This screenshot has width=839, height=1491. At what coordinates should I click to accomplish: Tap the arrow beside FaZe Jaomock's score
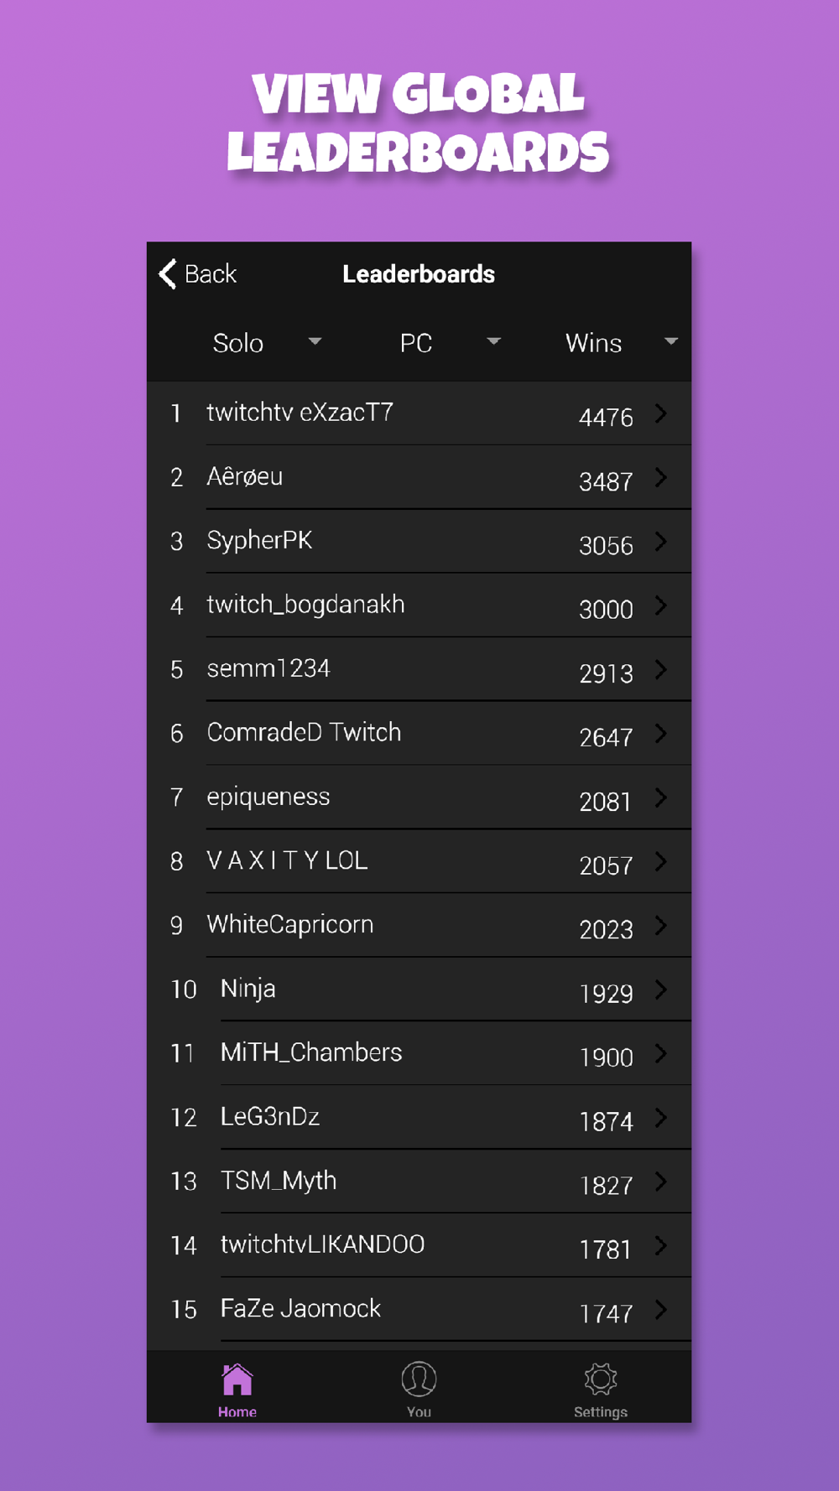tap(661, 1309)
